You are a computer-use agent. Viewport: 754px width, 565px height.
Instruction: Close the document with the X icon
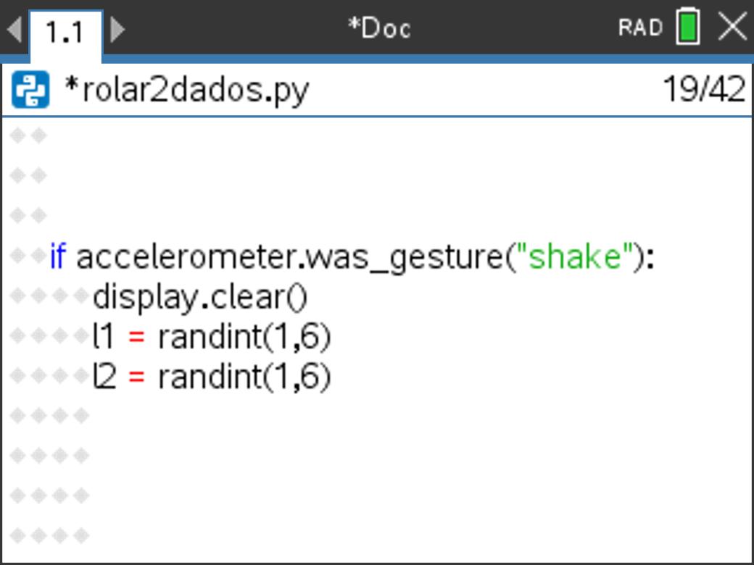732,27
